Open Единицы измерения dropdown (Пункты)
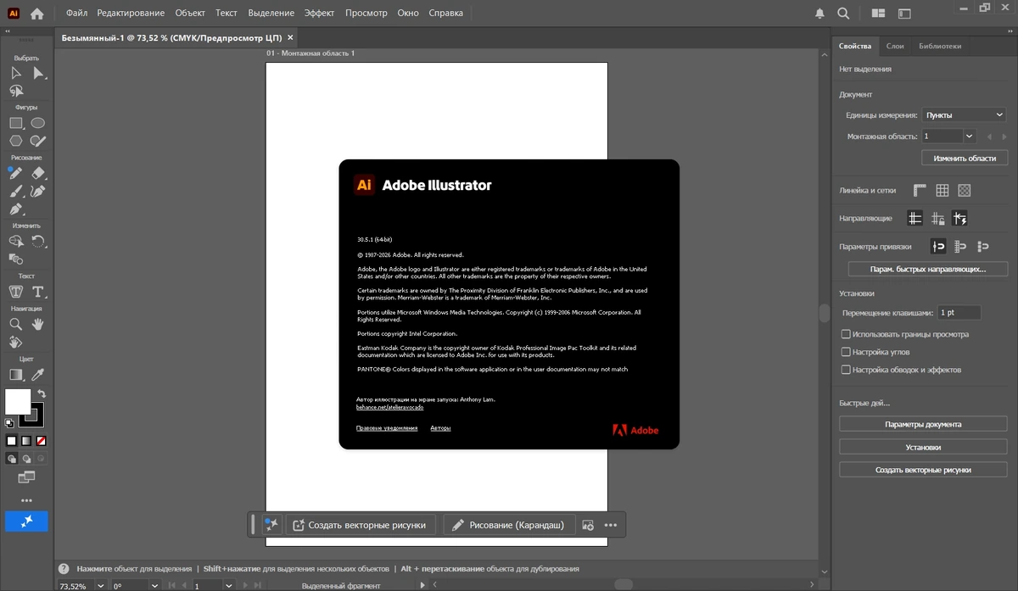Viewport: 1018px width, 591px height. (964, 114)
